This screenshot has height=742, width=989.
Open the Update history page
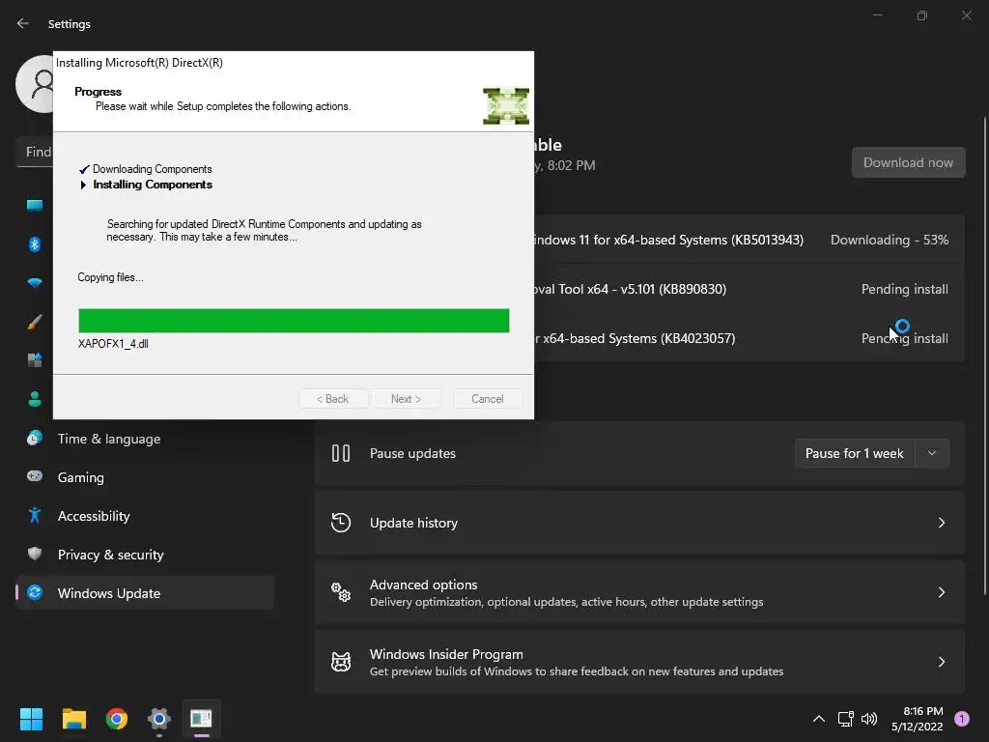coord(639,523)
